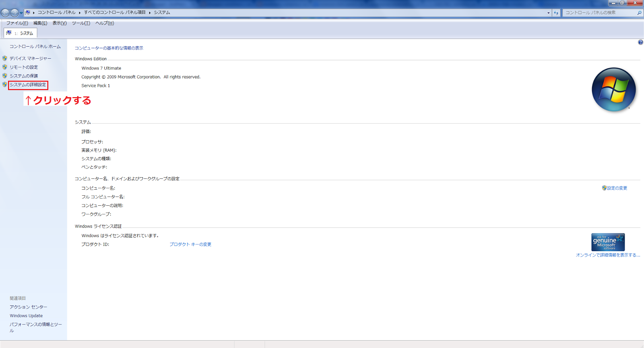
Task: Click the Service Pack 1 text
Action: (x=95, y=86)
